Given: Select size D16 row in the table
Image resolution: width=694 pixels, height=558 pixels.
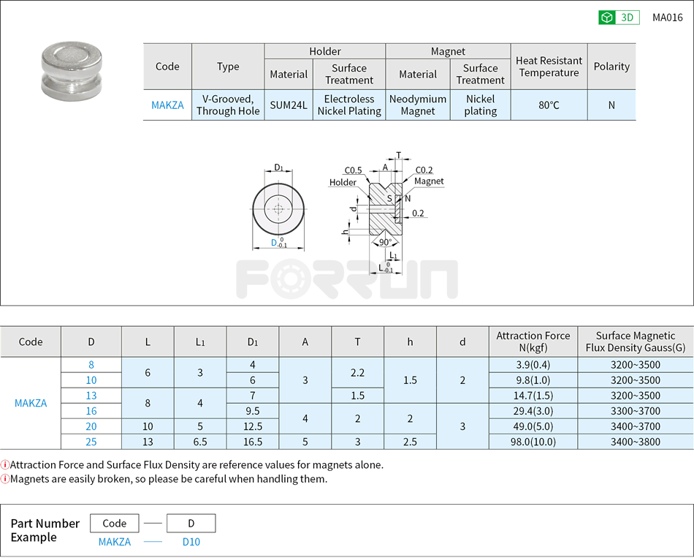Looking at the screenshot, I should click(x=91, y=410).
